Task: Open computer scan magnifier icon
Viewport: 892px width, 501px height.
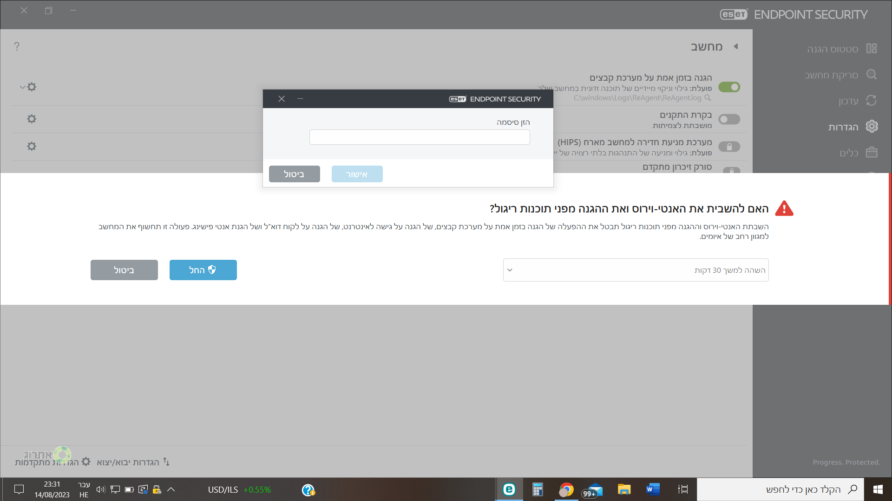Action: (872, 75)
